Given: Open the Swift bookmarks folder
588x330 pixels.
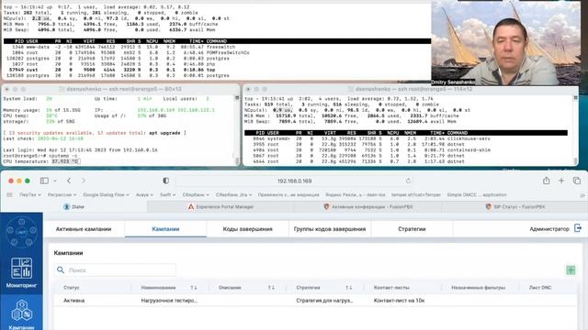Looking at the screenshot, I should click(x=167, y=195).
